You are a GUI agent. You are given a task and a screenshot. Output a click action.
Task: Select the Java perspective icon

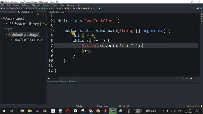[201, 8]
